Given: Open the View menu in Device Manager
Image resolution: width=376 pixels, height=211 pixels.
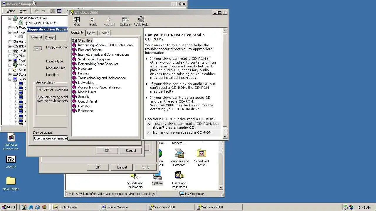Looking at the screenshot, I should point(23,11).
